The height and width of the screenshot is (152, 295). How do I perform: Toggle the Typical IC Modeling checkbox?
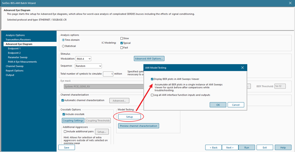(x=122, y=43)
